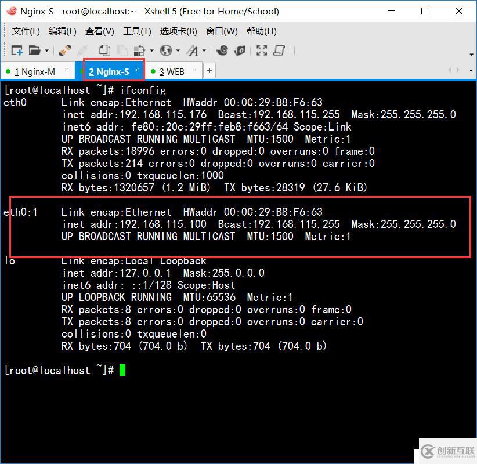The width and height of the screenshot is (477, 464).
Task: Click the Paste toolbar icon
Action: (x=123, y=50)
